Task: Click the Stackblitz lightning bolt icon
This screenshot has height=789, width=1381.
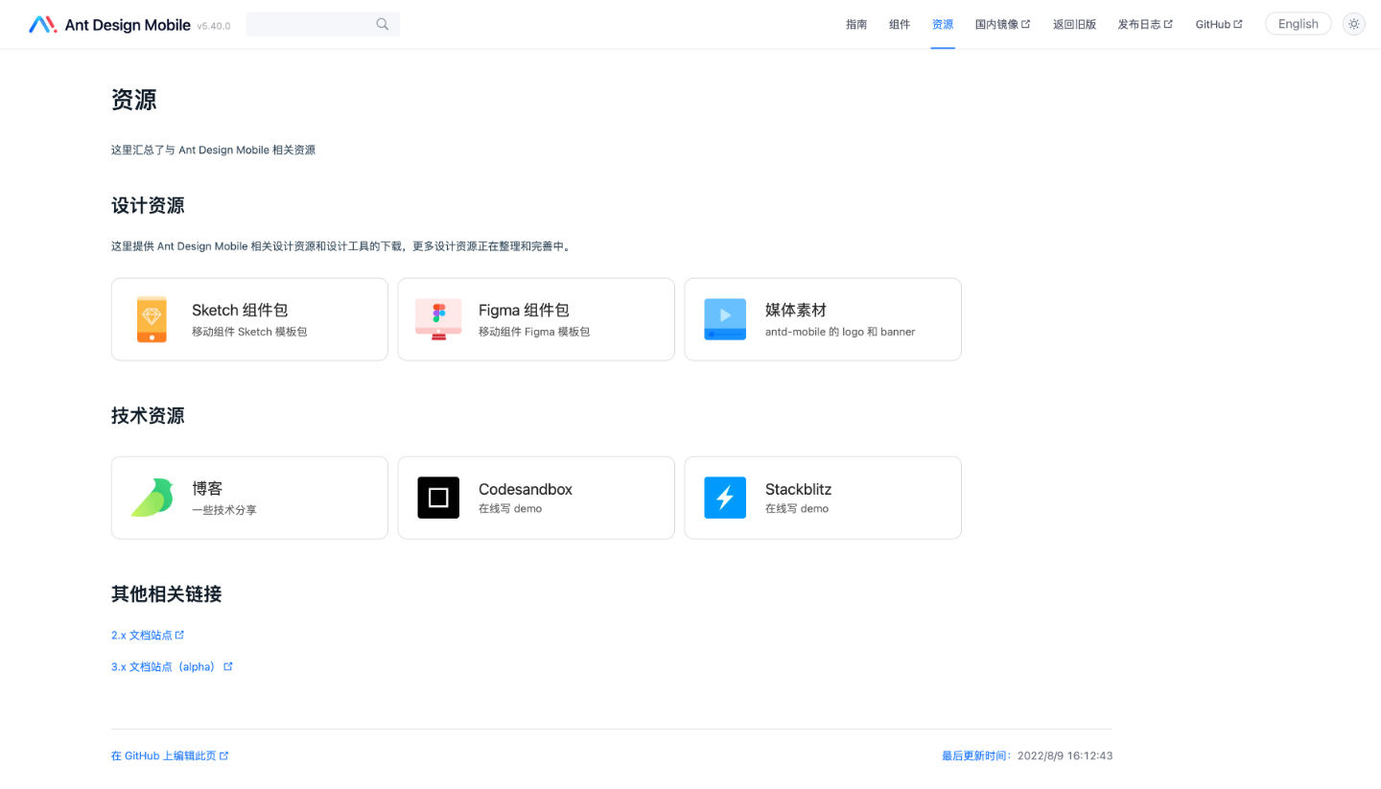Action: tap(725, 498)
